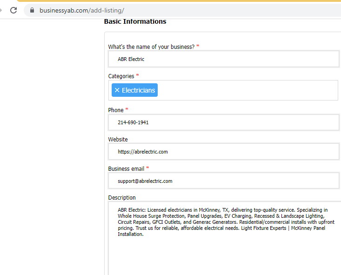Click the Categories field label
This screenshot has width=341, height=275.
tap(121, 76)
